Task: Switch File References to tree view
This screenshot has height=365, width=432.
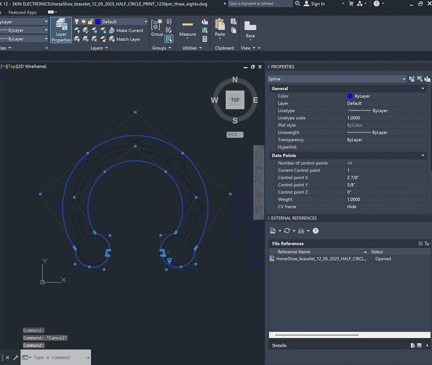Action: (427, 244)
